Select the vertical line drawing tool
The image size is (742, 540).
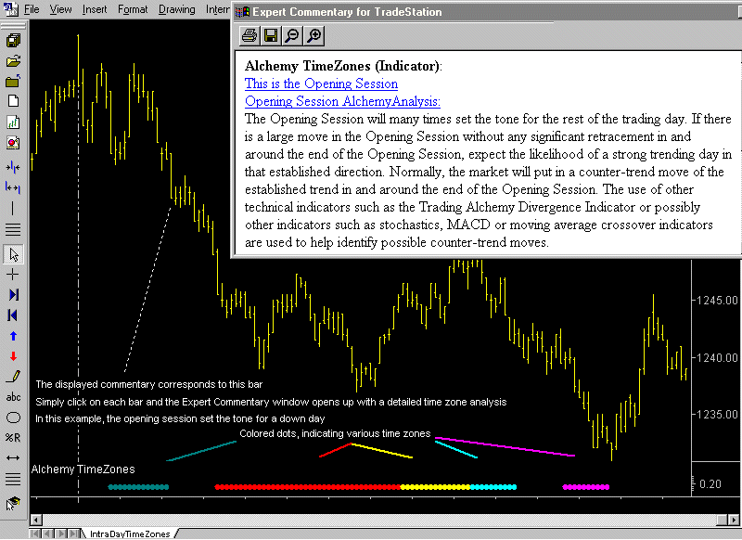coord(13,208)
